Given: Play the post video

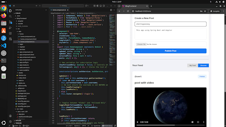Looking at the screenshot, I should [137, 122].
